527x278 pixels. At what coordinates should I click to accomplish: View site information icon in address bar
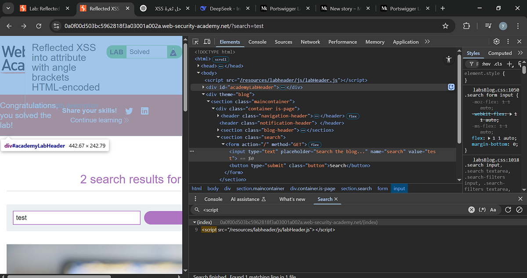pyautogui.click(x=56, y=26)
